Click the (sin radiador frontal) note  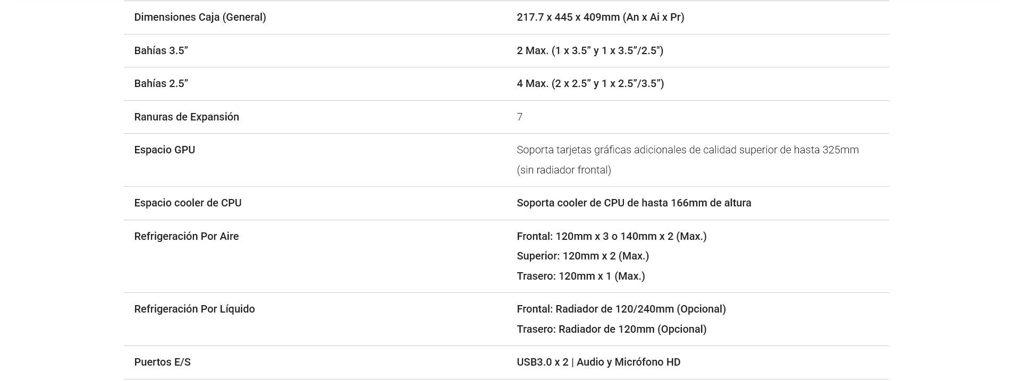(x=564, y=170)
